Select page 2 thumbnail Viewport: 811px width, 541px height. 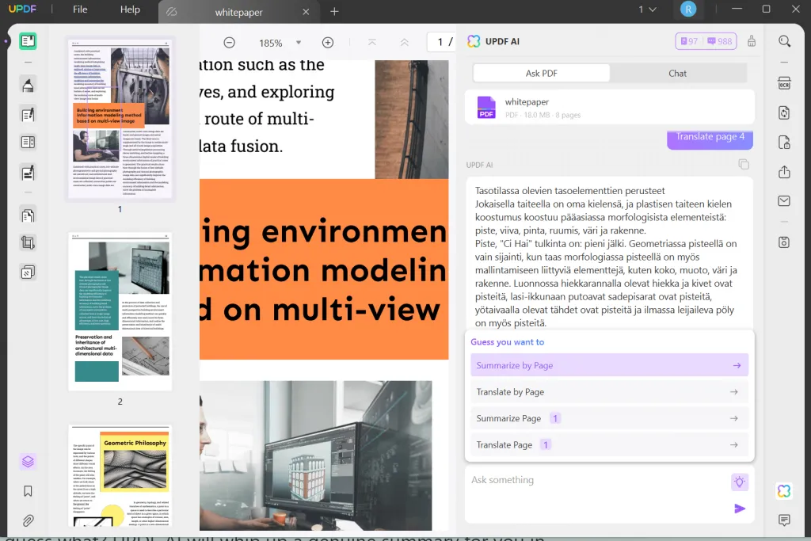coord(120,311)
